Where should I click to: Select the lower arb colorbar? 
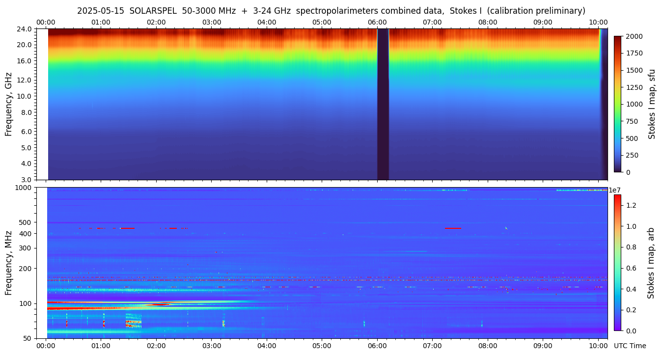pyautogui.click(x=617, y=262)
